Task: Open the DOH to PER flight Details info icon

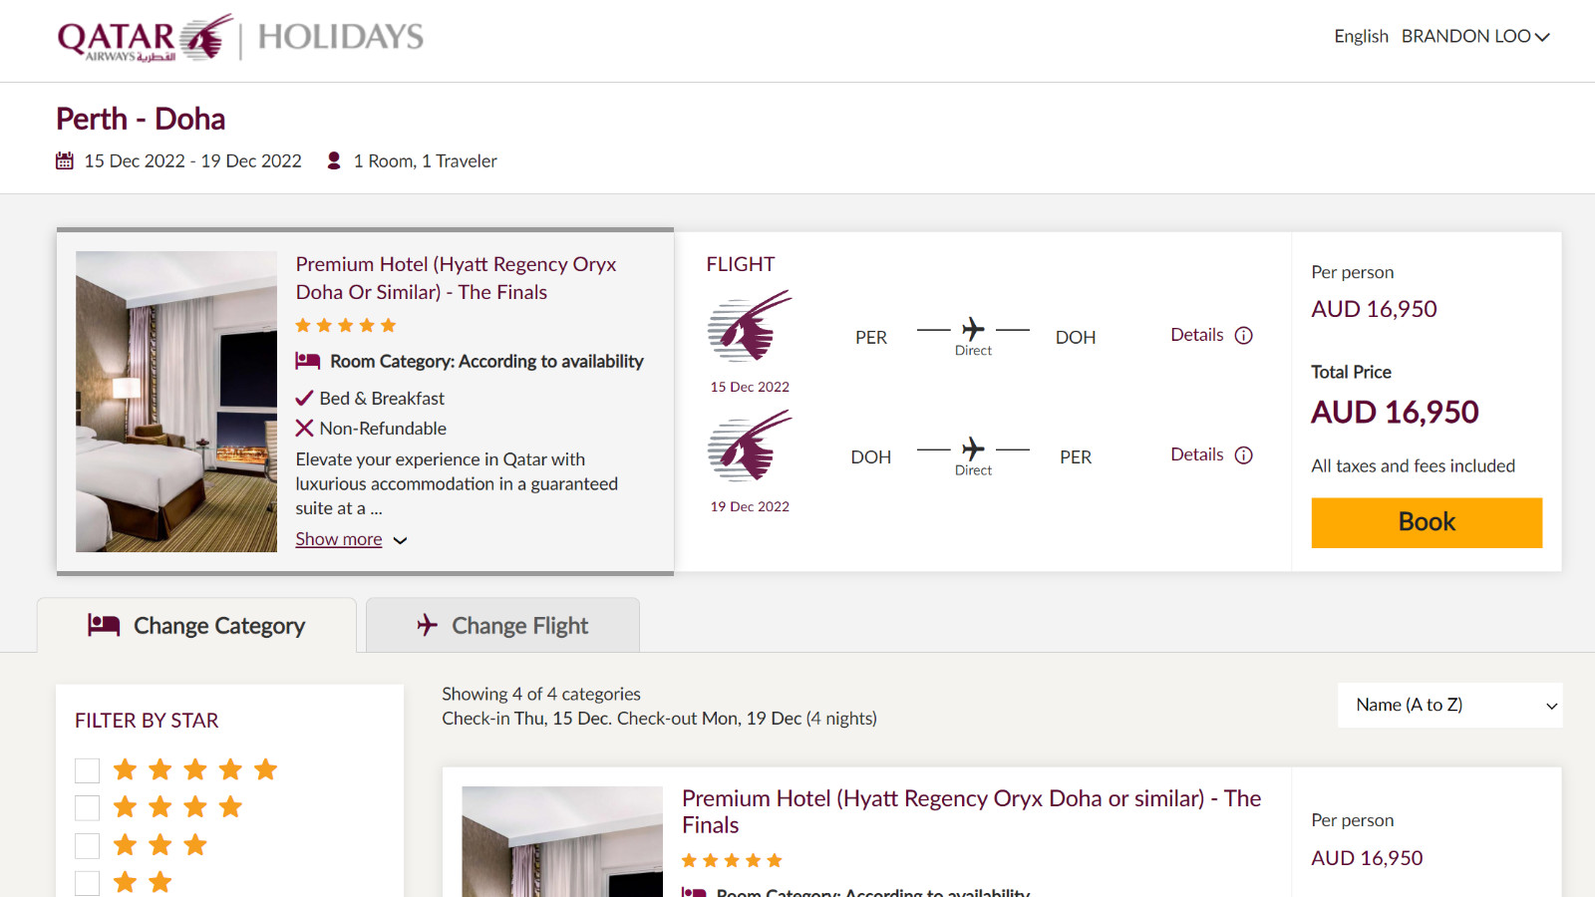Action: pyautogui.click(x=1243, y=455)
